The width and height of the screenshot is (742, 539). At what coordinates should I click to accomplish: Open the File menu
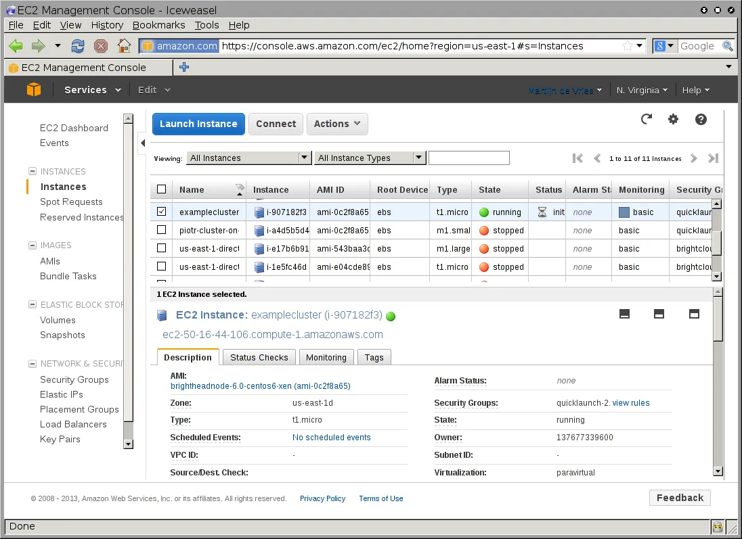[x=16, y=25]
